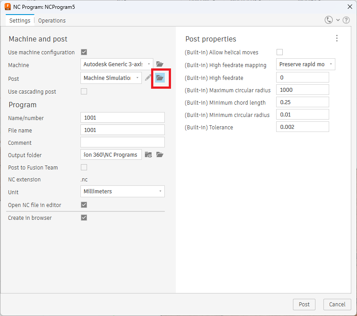357x316 pixels.
Task: Expand the Machine dropdown list
Action: click(148, 64)
